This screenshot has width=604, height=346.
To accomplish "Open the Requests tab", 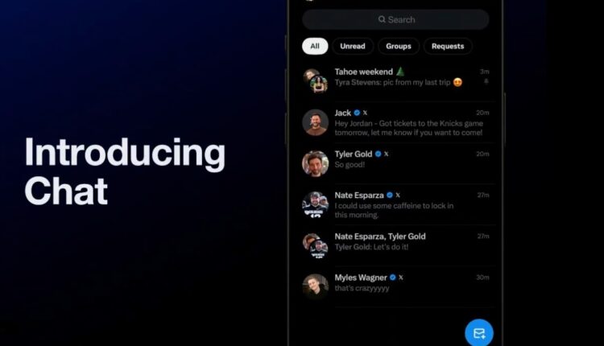I will (448, 46).
